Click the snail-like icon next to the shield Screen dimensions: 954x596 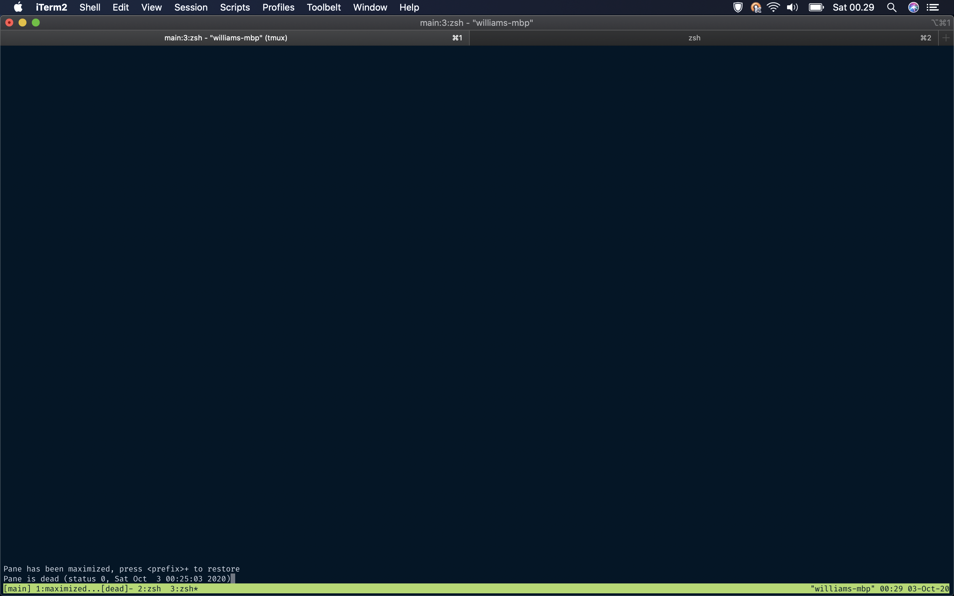[756, 7]
